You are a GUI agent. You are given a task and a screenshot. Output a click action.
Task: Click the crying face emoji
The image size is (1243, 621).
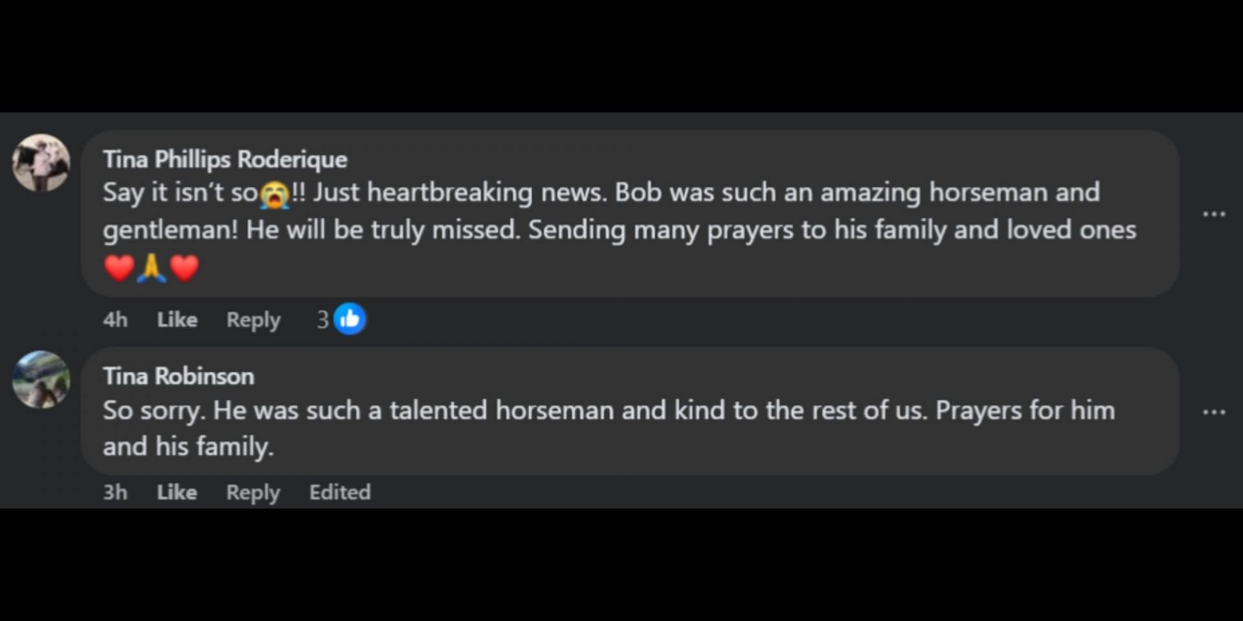tap(274, 194)
